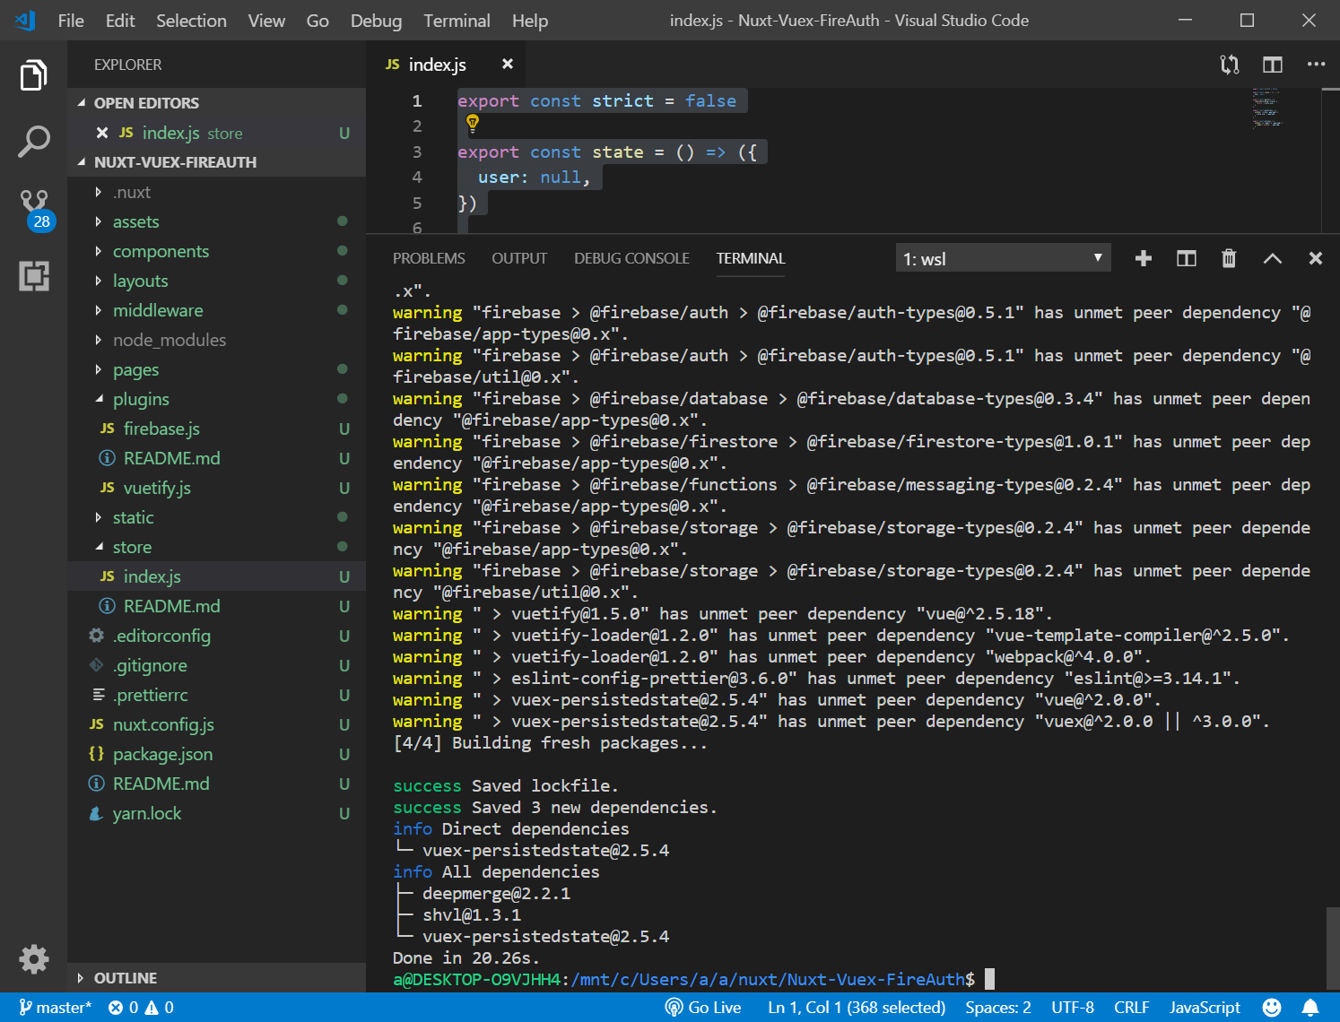Click the master branch indicator
The height and width of the screenshot is (1022, 1340).
pyautogui.click(x=56, y=1008)
